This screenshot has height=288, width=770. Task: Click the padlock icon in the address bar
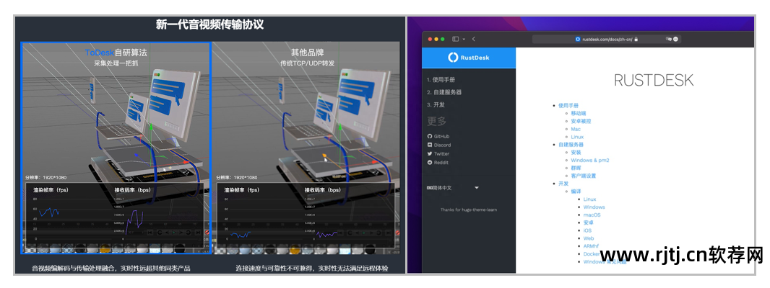(x=636, y=39)
